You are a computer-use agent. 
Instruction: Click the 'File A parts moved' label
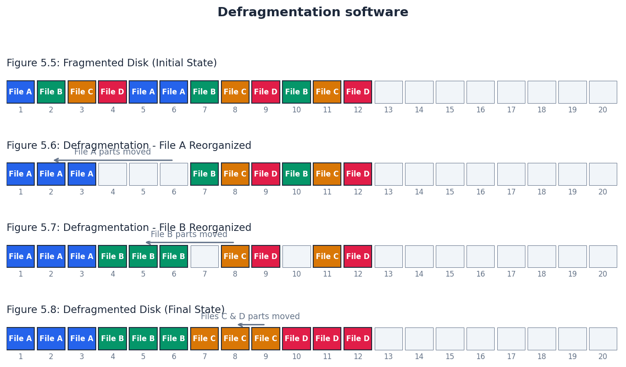(x=112, y=151)
